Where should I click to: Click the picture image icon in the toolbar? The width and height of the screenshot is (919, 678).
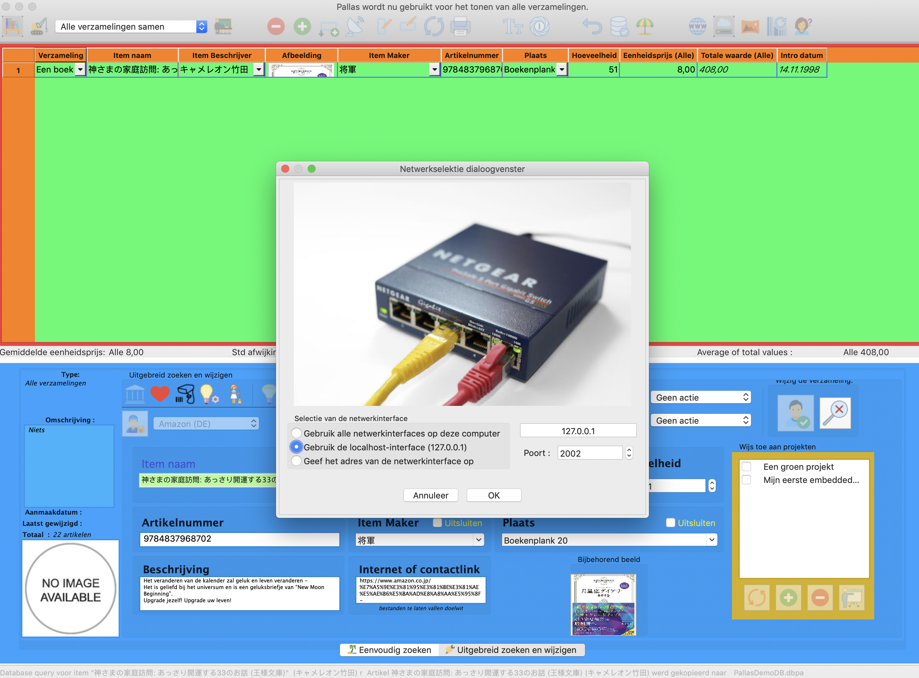click(x=750, y=27)
